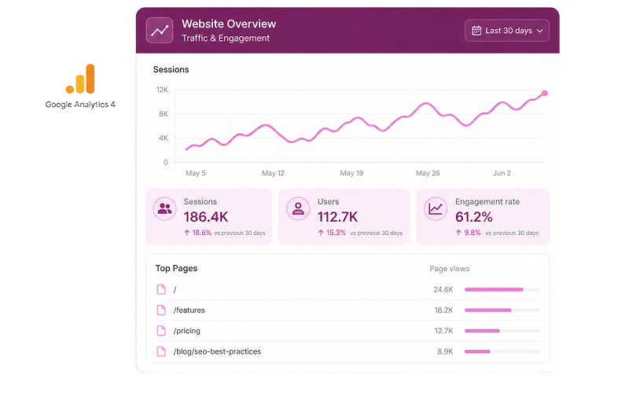The image size is (629, 393).
Task: Click the page icon for /features
Action: click(161, 310)
